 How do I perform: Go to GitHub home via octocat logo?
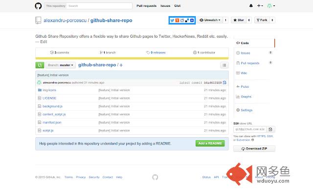pos(38,6)
